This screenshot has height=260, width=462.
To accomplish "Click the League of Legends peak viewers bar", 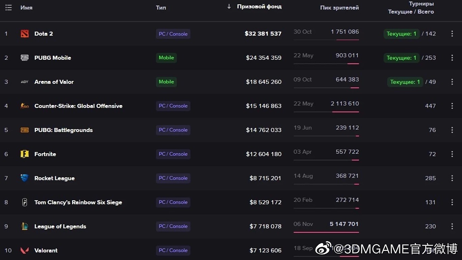I will pyautogui.click(x=326, y=232).
